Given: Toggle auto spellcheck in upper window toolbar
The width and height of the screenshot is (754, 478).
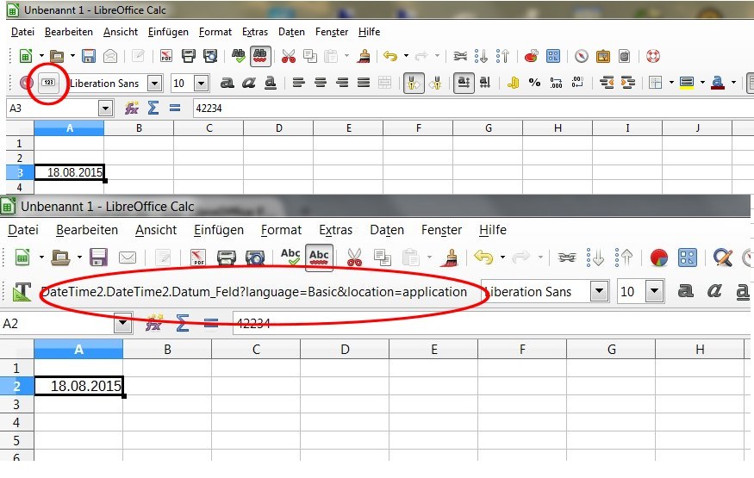Looking at the screenshot, I should tap(260, 56).
